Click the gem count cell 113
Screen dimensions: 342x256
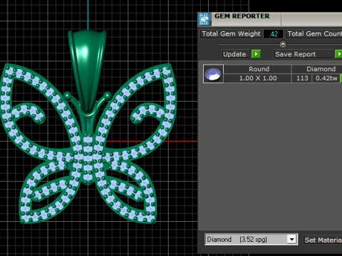point(302,78)
